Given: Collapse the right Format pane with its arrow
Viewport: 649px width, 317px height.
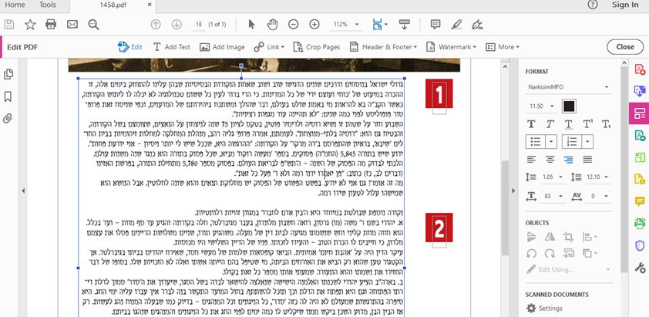Looking at the screenshot, I should click(513, 191).
